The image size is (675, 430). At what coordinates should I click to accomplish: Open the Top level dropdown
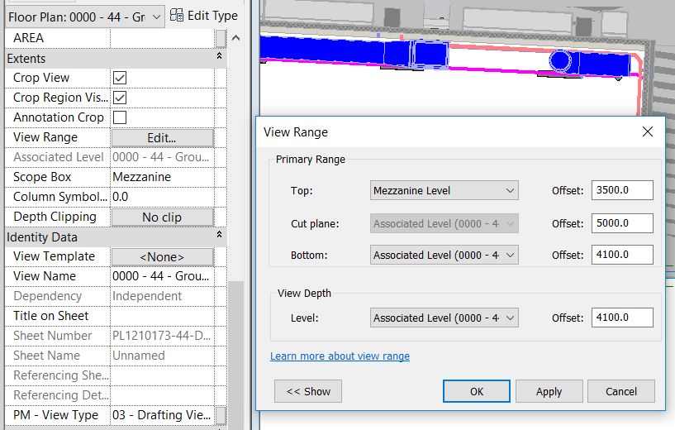point(444,190)
